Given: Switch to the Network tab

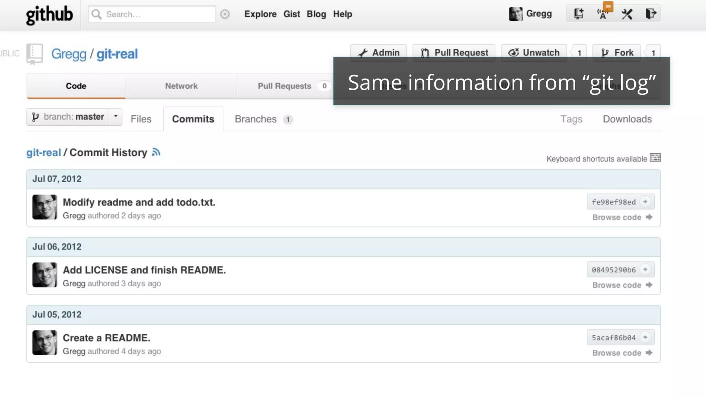Looking at the screenshot, I should [x=181, y=86].
